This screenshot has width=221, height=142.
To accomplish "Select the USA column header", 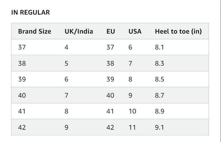I will click(x=135, y=31).
